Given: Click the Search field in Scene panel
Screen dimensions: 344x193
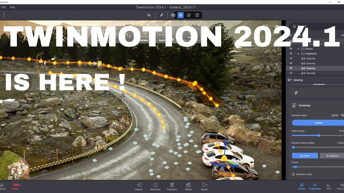Looking at the screenshot, I should pos(317,26).
